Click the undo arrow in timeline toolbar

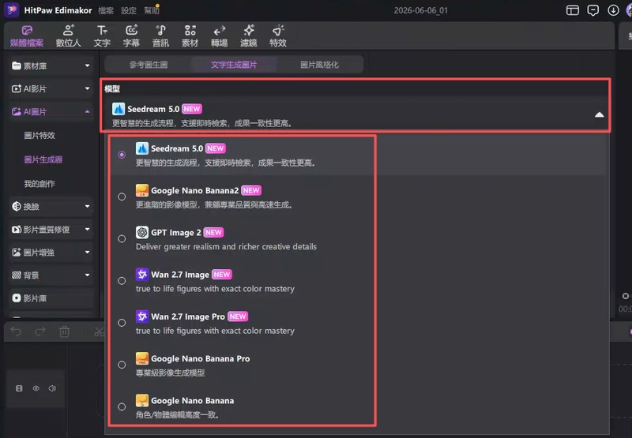[x=16, y=331]
